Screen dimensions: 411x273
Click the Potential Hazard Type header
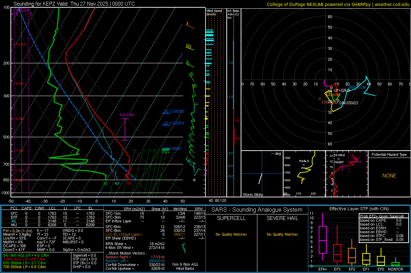(389, 154)
